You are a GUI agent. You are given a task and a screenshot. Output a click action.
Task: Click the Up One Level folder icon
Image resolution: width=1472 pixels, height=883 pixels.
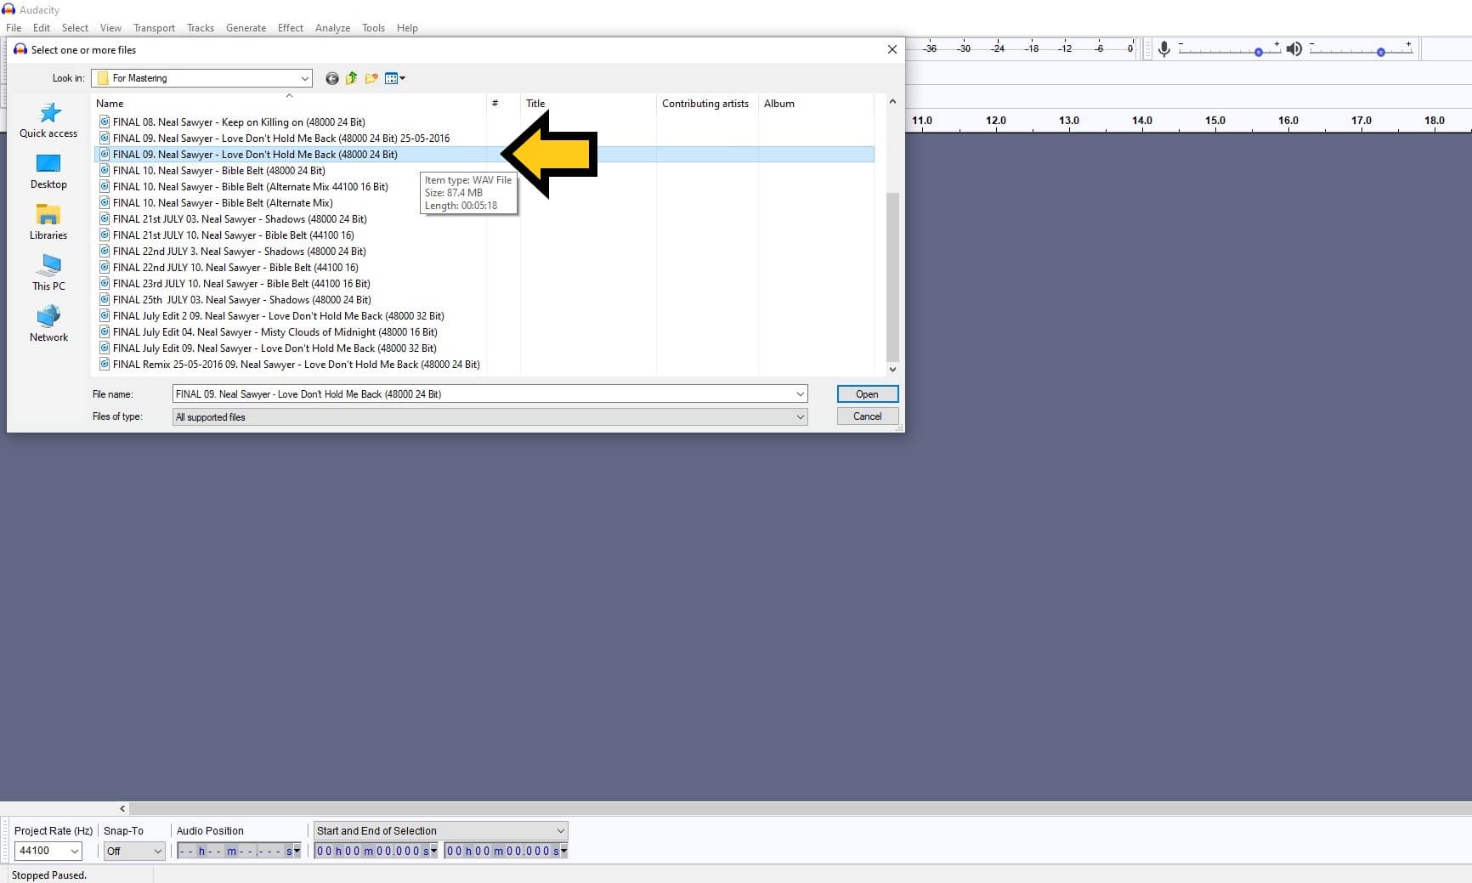351,78
